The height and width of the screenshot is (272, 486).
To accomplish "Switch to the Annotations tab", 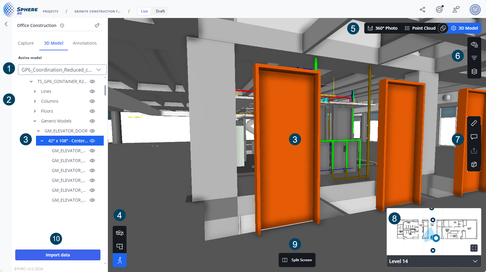I will (85, 43).
